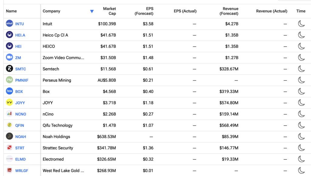Image resolution: width=311 pixels, height=176 pixels.
Task: Click the moon time icon for NCNO
Action: tap(301, 114)
